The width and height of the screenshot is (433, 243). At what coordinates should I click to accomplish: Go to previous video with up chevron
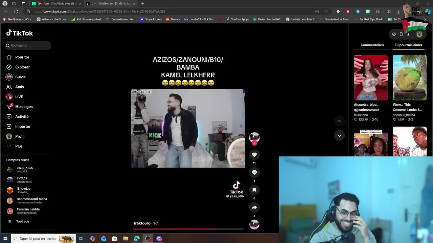339,121
